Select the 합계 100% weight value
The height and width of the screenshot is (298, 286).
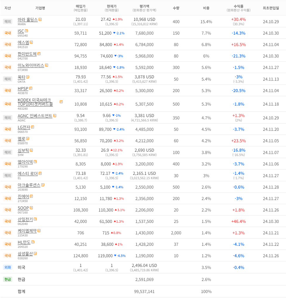coord(206,292)
